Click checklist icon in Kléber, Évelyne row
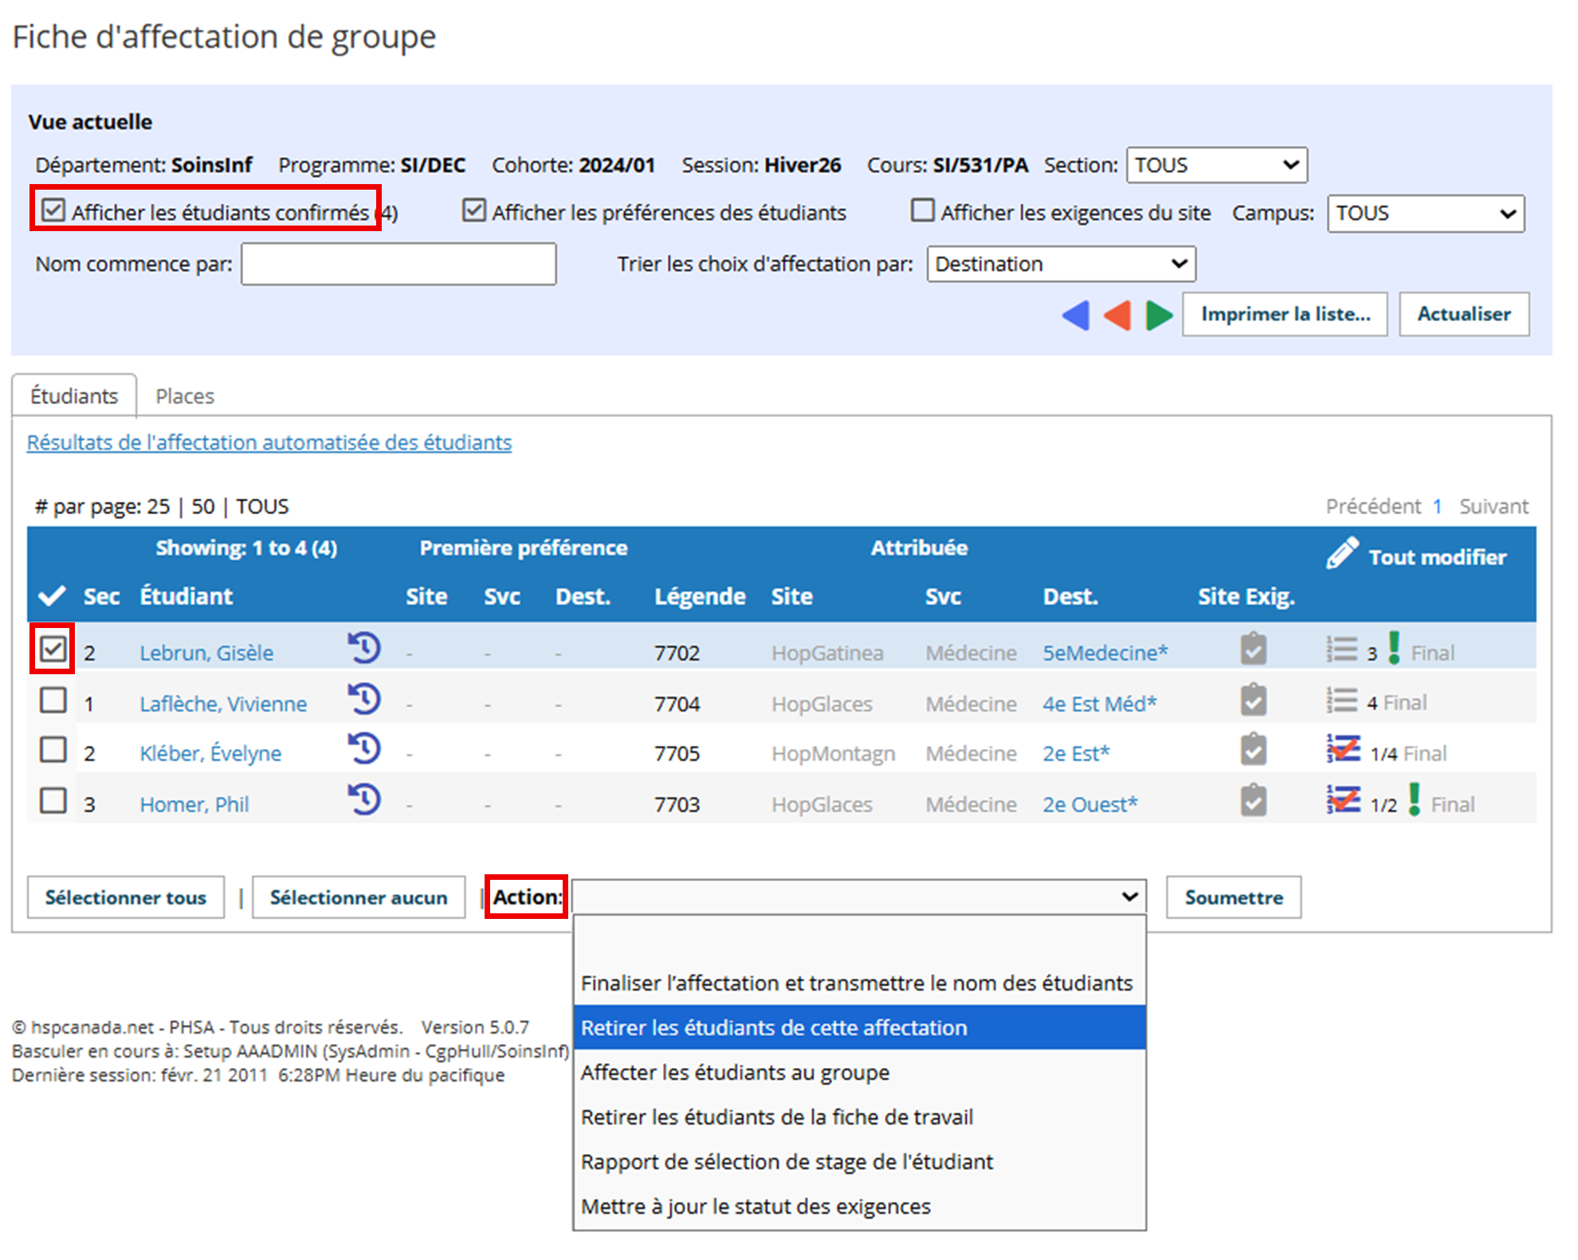This screenshot has height=1260, width=1578. coord(1343,750)
